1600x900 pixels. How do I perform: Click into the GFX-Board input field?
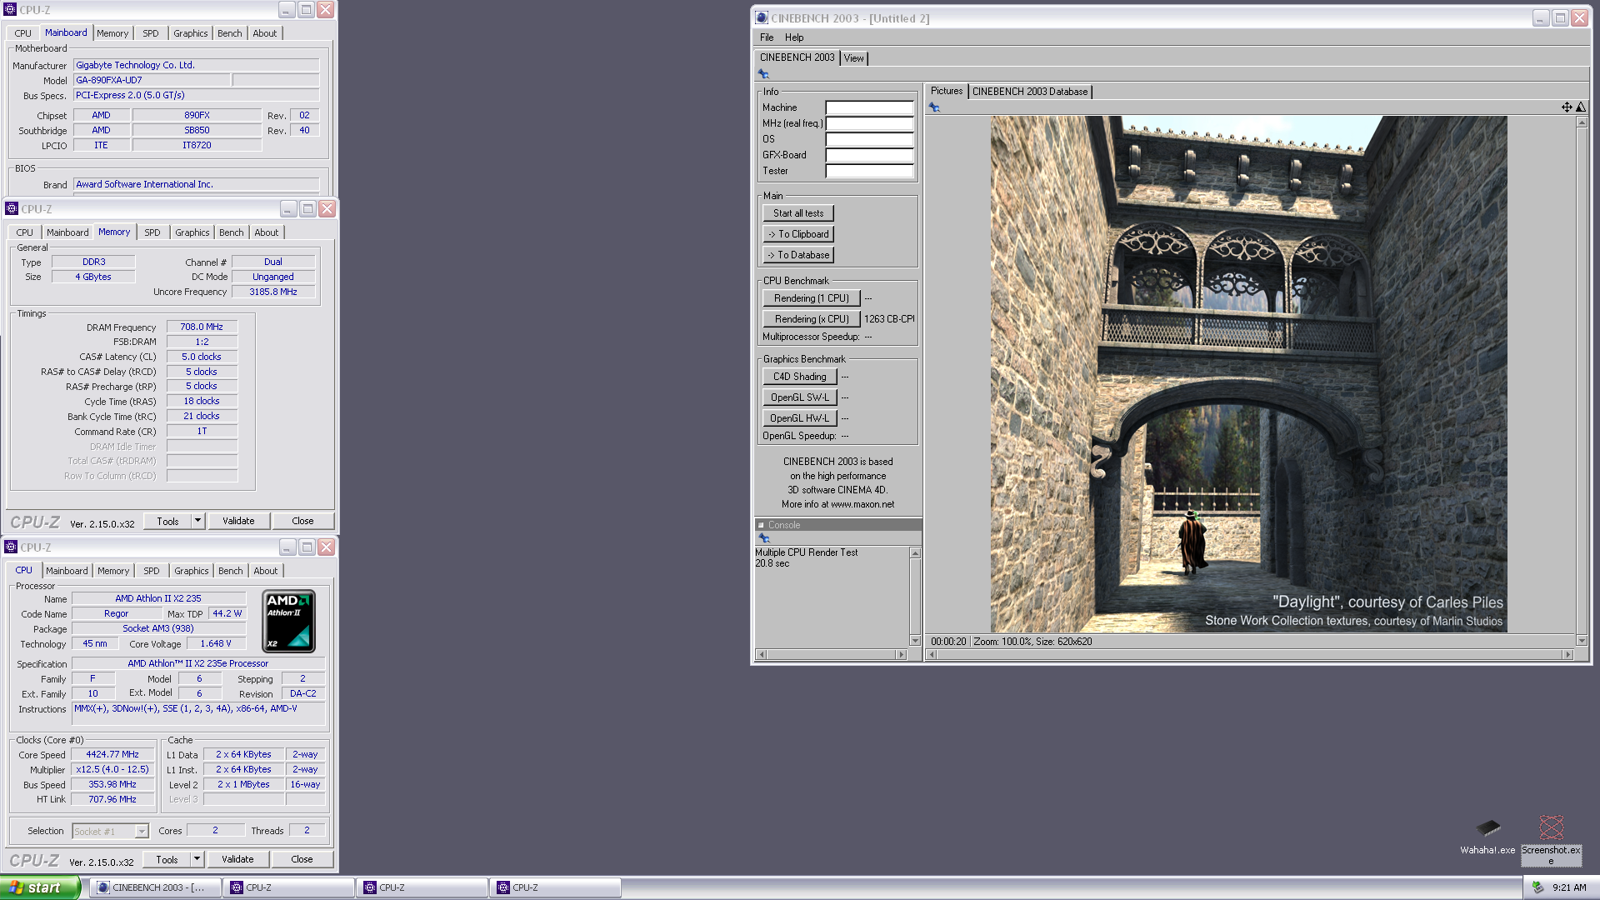click(x=869, y=155)
